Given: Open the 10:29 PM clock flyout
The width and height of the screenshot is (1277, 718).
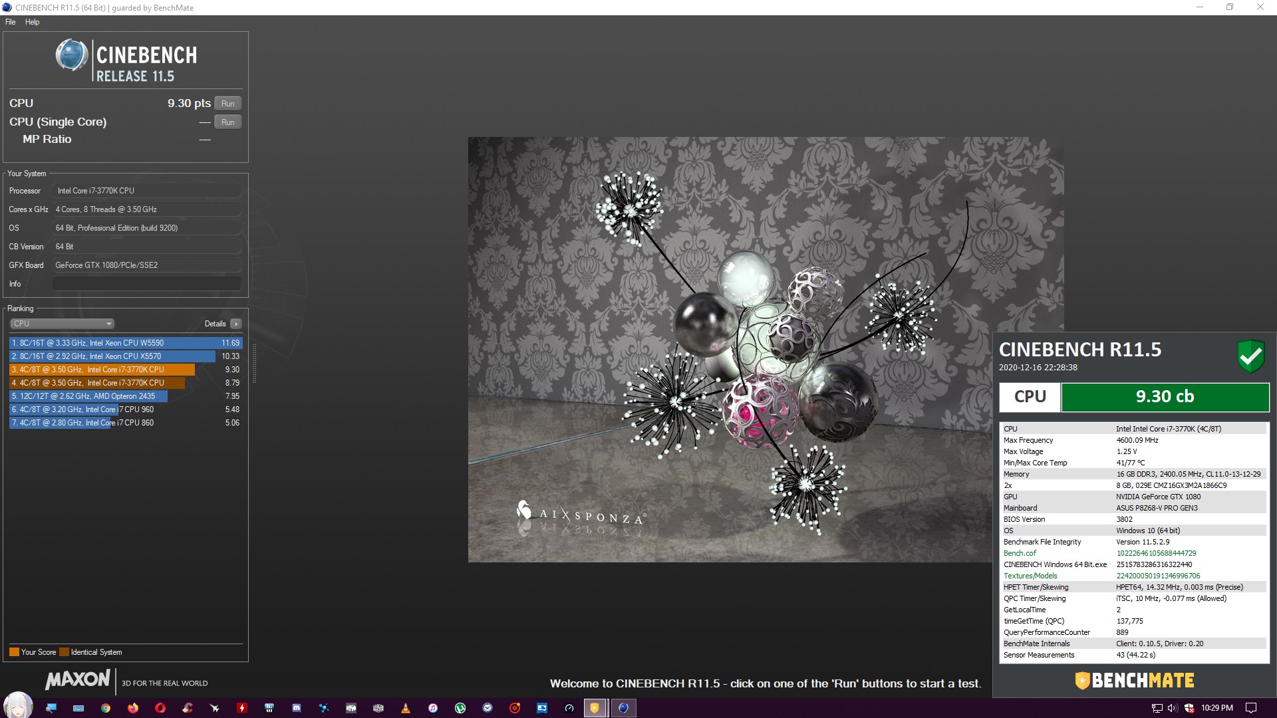Looking at the screenshot, I should click(x=1217, y=708).
